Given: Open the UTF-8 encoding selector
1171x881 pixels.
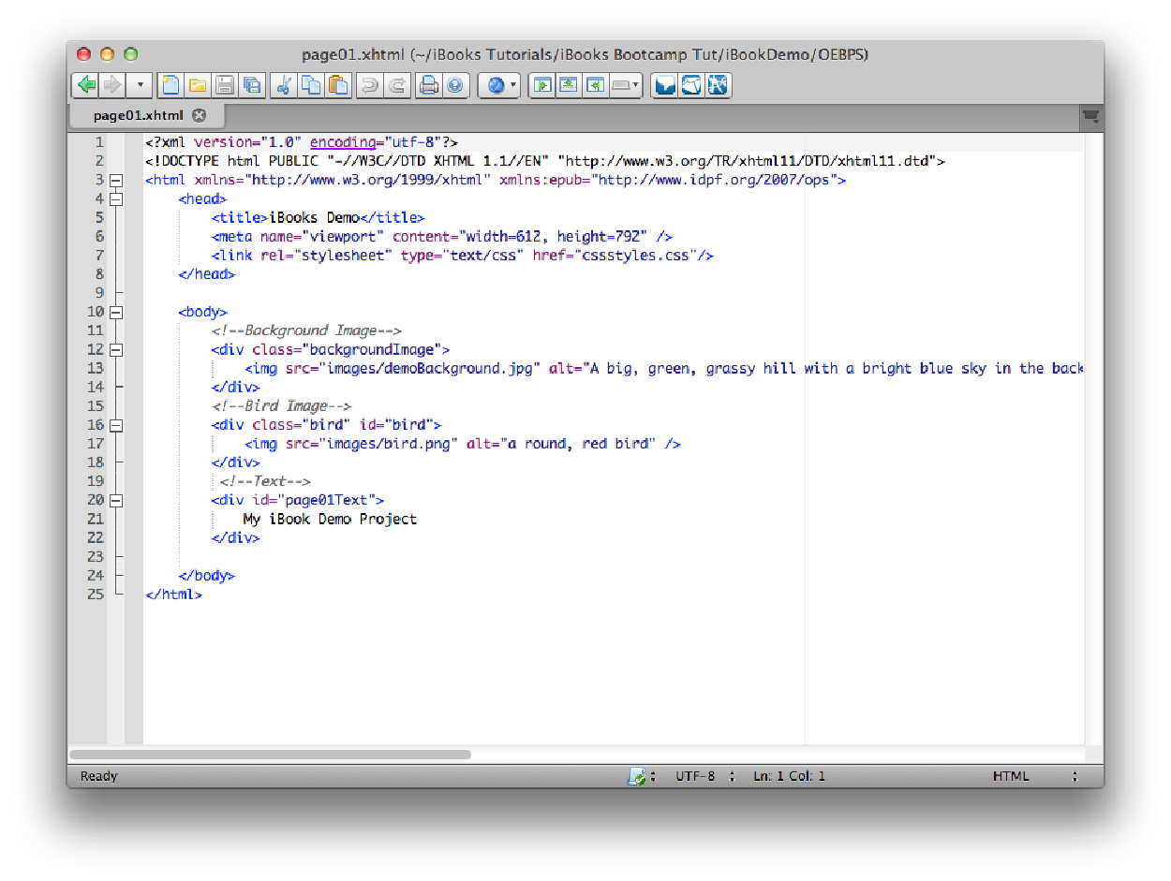Looking at the screenshot, I should pos(704,776).
